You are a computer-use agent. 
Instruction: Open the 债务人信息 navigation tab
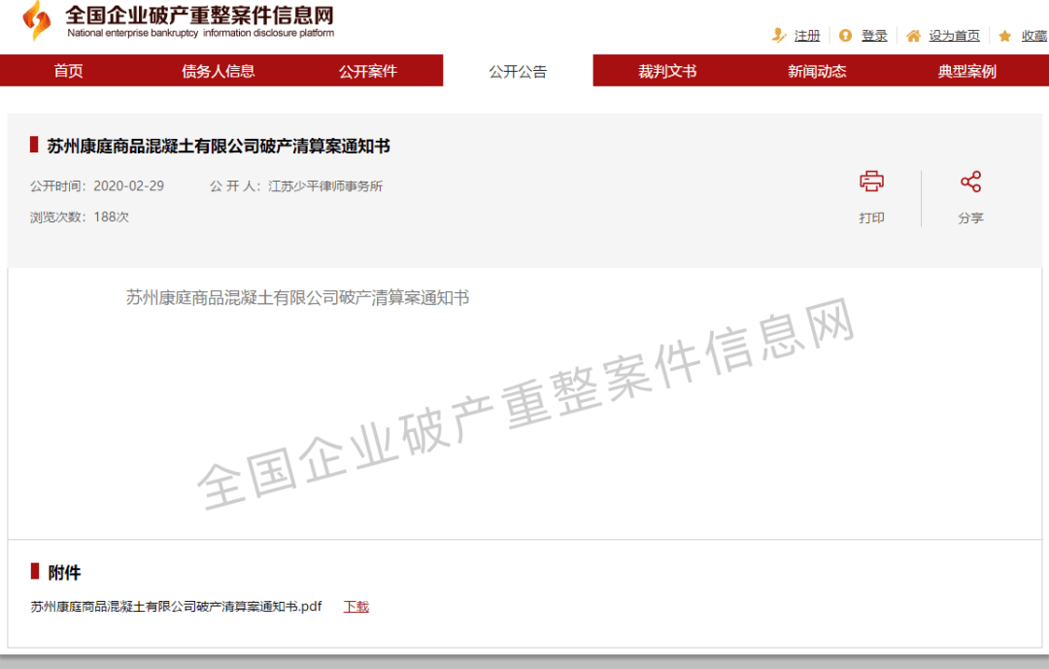point(219,71)
